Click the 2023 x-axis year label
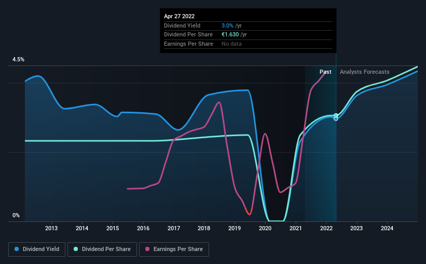The height and width of the screenshot is (264, 426). (x=356, y=228)
